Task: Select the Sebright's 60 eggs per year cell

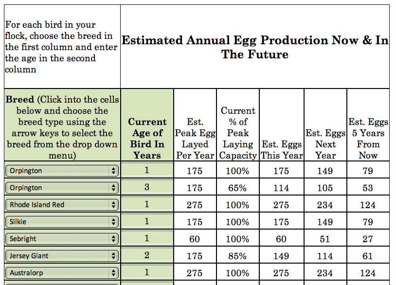Action: click(195, 238)
